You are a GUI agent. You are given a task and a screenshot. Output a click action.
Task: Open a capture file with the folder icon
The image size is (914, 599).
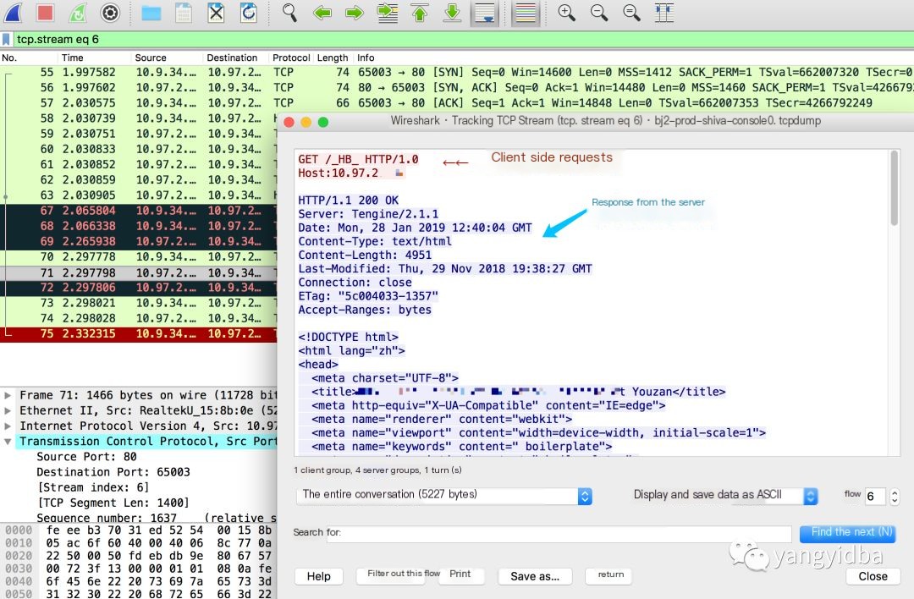tap(151, 12)
